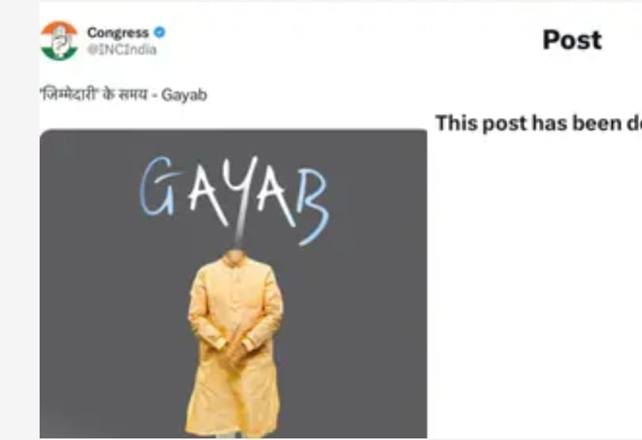Open the Congress display name link

pyautogui.click(x=117, y=33)
